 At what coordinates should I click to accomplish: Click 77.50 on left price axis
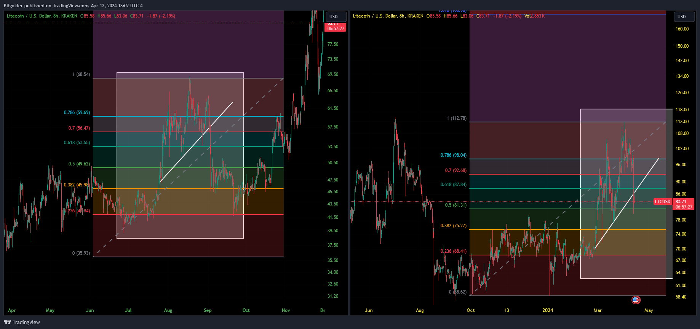pos(333,44)
